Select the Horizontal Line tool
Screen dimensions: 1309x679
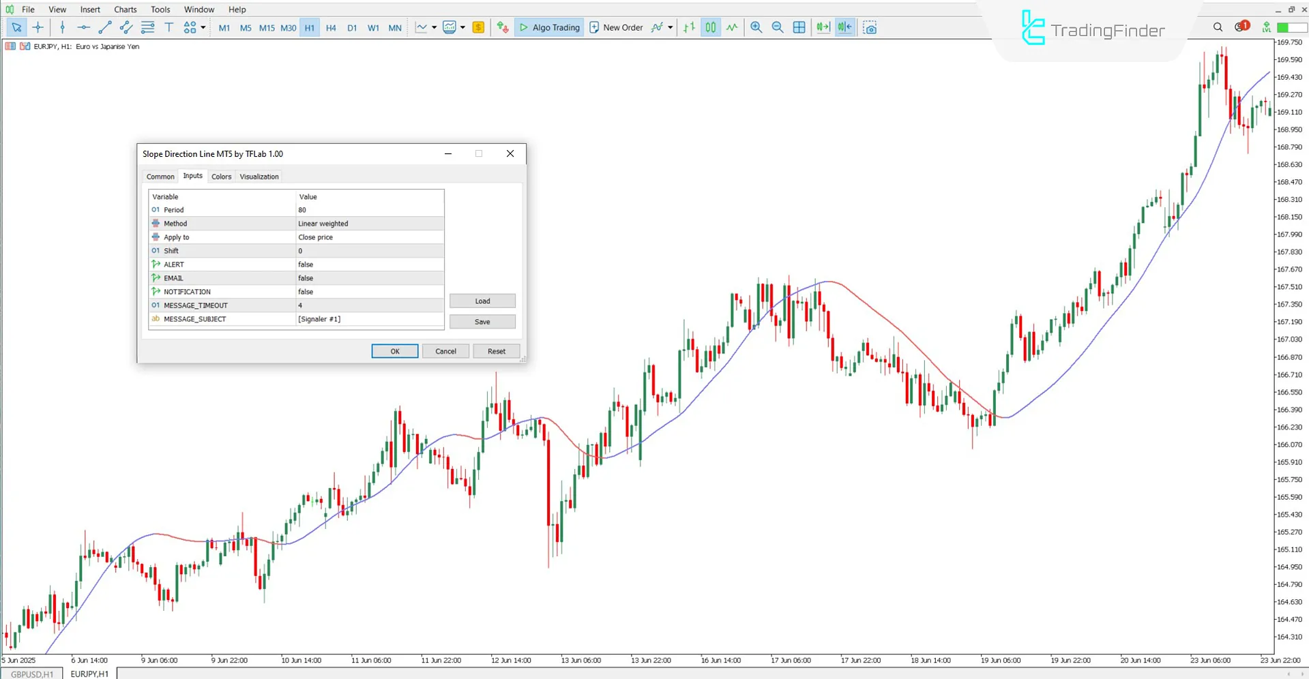click(x=83, y=27)
